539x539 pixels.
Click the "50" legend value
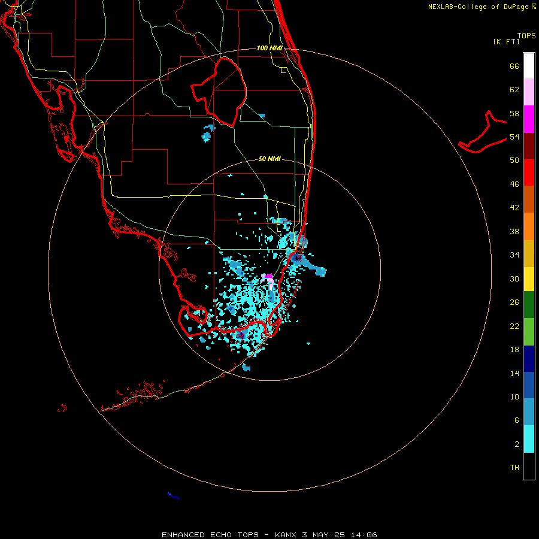[x=514, y=161]
